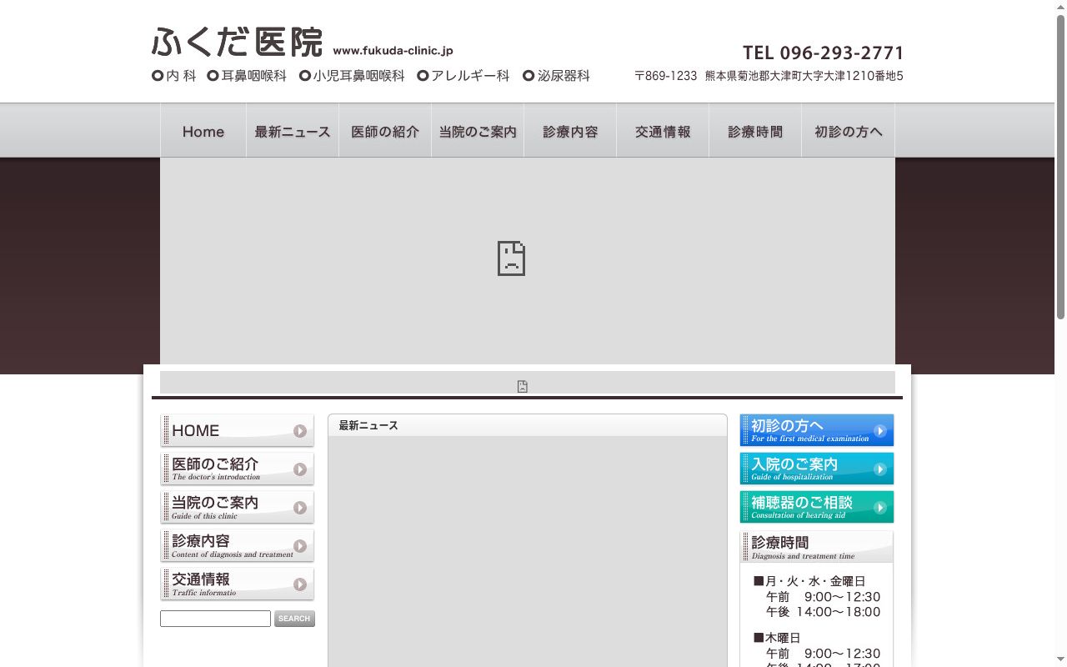
Task: Open 診療時間 in the top navigation bar
Action: coord(755,131)
